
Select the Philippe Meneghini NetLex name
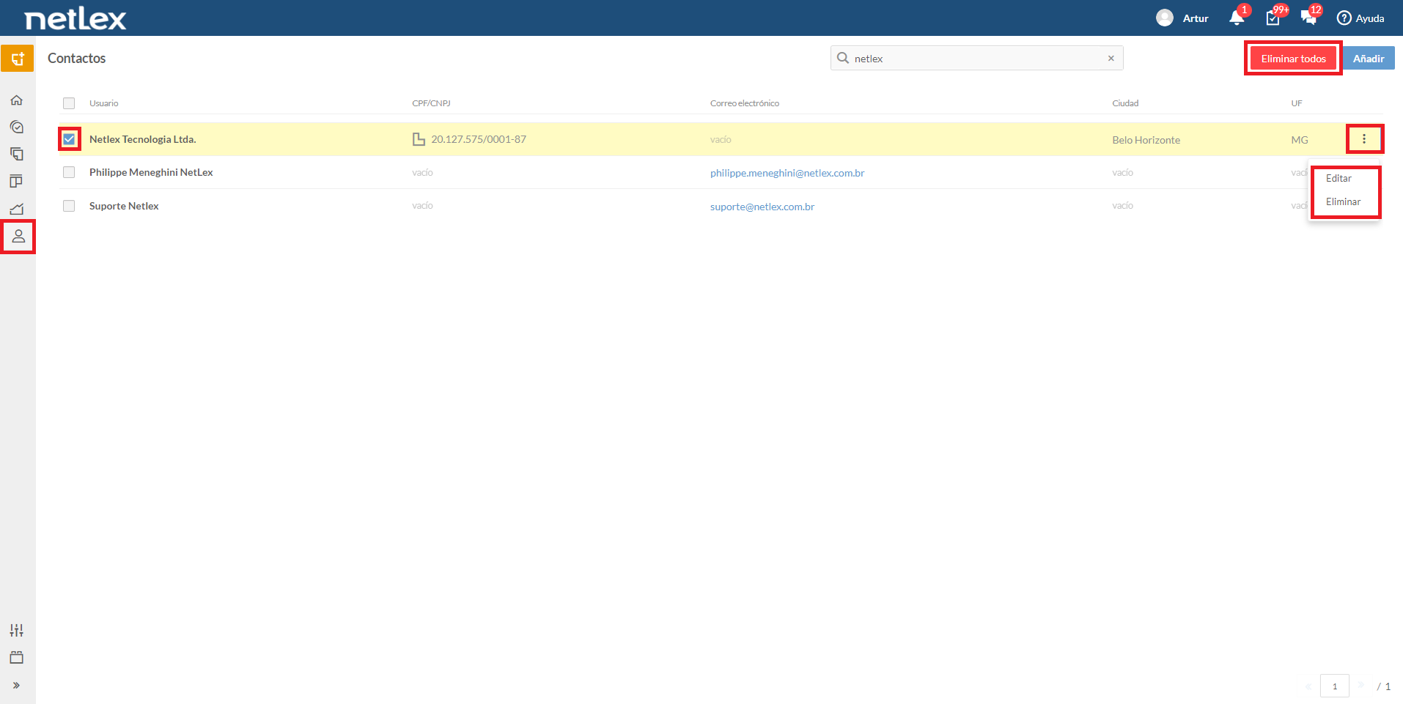point(151,172)
